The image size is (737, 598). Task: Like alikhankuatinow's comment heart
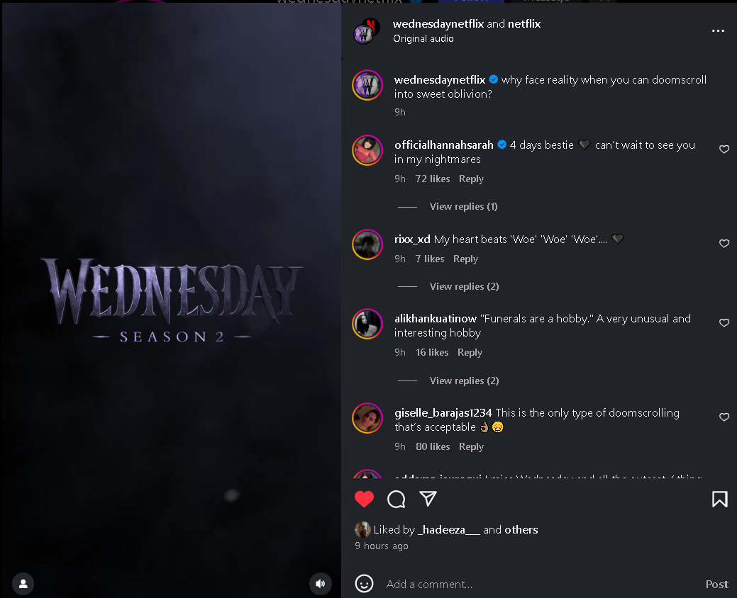(724, 322)
